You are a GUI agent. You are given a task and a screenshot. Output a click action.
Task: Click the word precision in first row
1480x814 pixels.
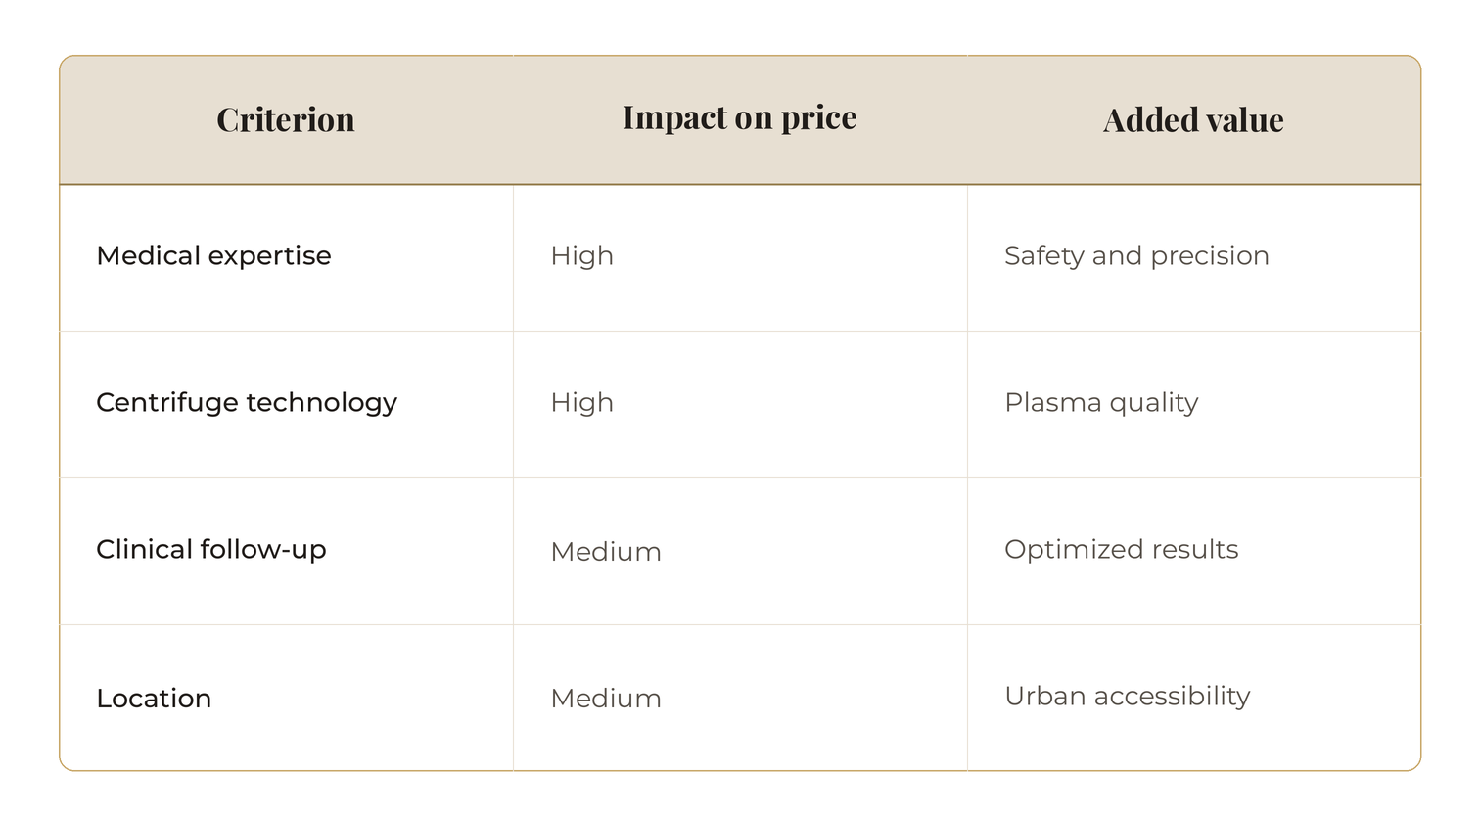click(1210, 257)
